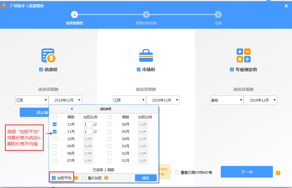
Task: Click help icon beside 量价加权
Action: pyautogui.click(x=106, y=178)
